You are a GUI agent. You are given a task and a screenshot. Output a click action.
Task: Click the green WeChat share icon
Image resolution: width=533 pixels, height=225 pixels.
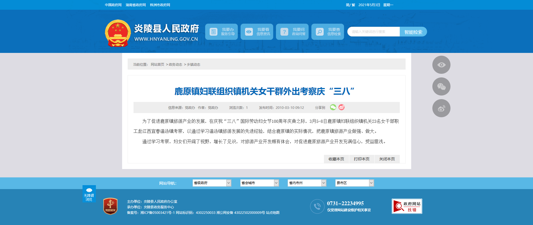[x=333, y=107]
